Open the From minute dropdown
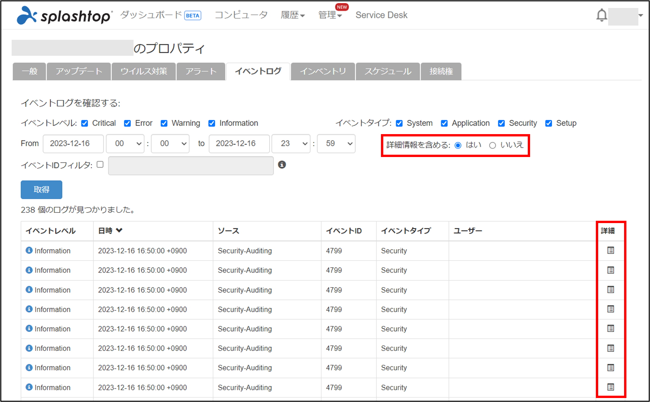 click(x=170, y=143)
